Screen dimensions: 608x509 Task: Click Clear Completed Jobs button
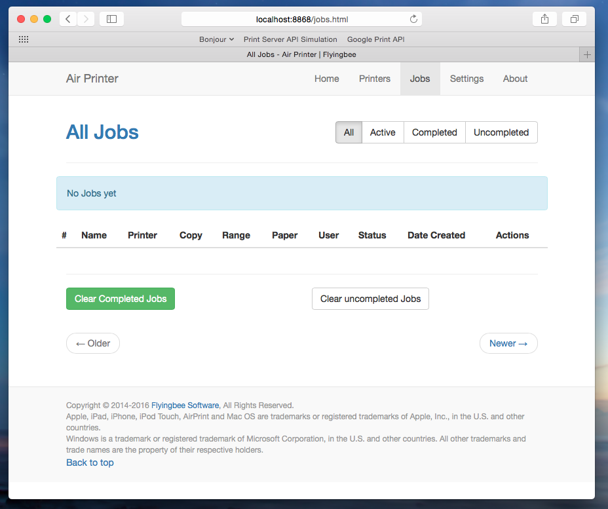click(121, 299)
